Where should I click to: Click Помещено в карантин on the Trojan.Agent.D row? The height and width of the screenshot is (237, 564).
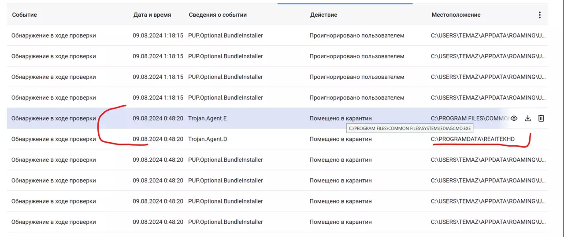coord(341,139)
